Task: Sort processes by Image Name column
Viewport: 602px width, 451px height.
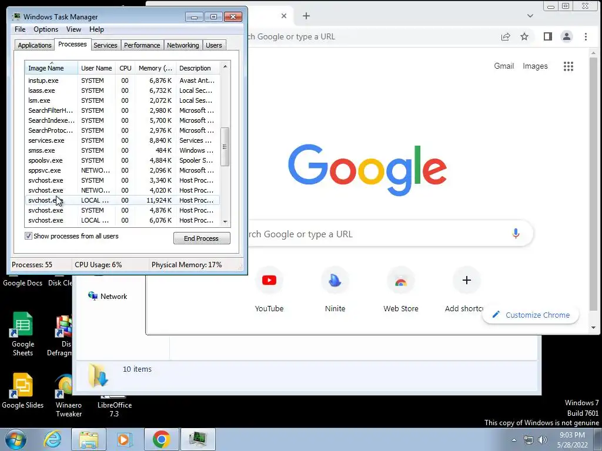Action: point(52,68)
